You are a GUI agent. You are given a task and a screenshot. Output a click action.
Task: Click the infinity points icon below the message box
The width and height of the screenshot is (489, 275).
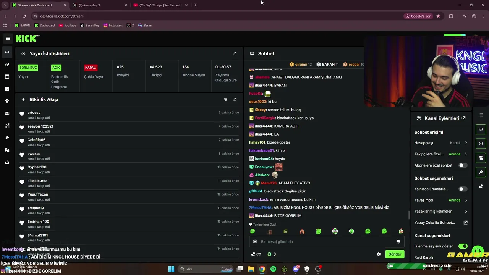256,254
